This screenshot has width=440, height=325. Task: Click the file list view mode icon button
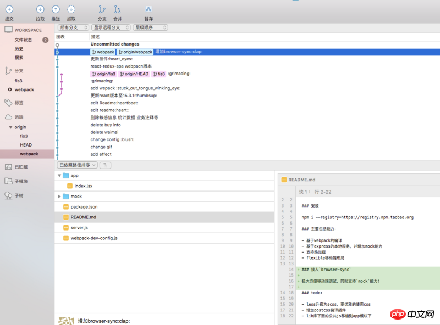click(x=105, y=165)
